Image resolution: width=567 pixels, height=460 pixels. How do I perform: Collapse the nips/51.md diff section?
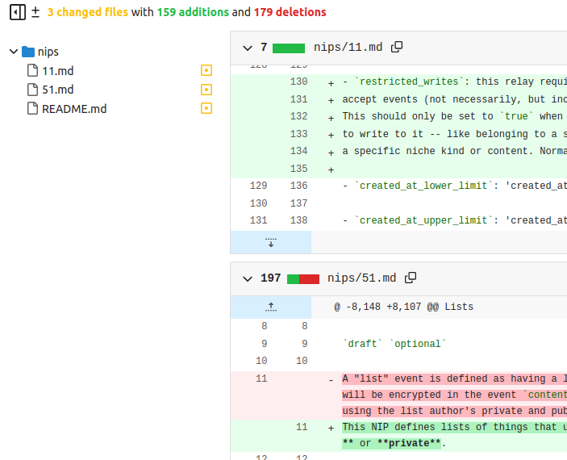coord(248,278)
